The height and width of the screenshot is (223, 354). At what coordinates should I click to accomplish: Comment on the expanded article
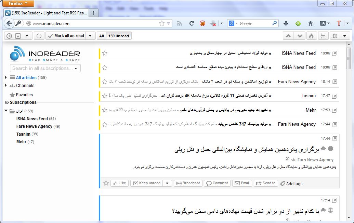217,183
